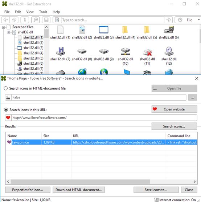Click the file search icon beside search box

coord(57,20)
